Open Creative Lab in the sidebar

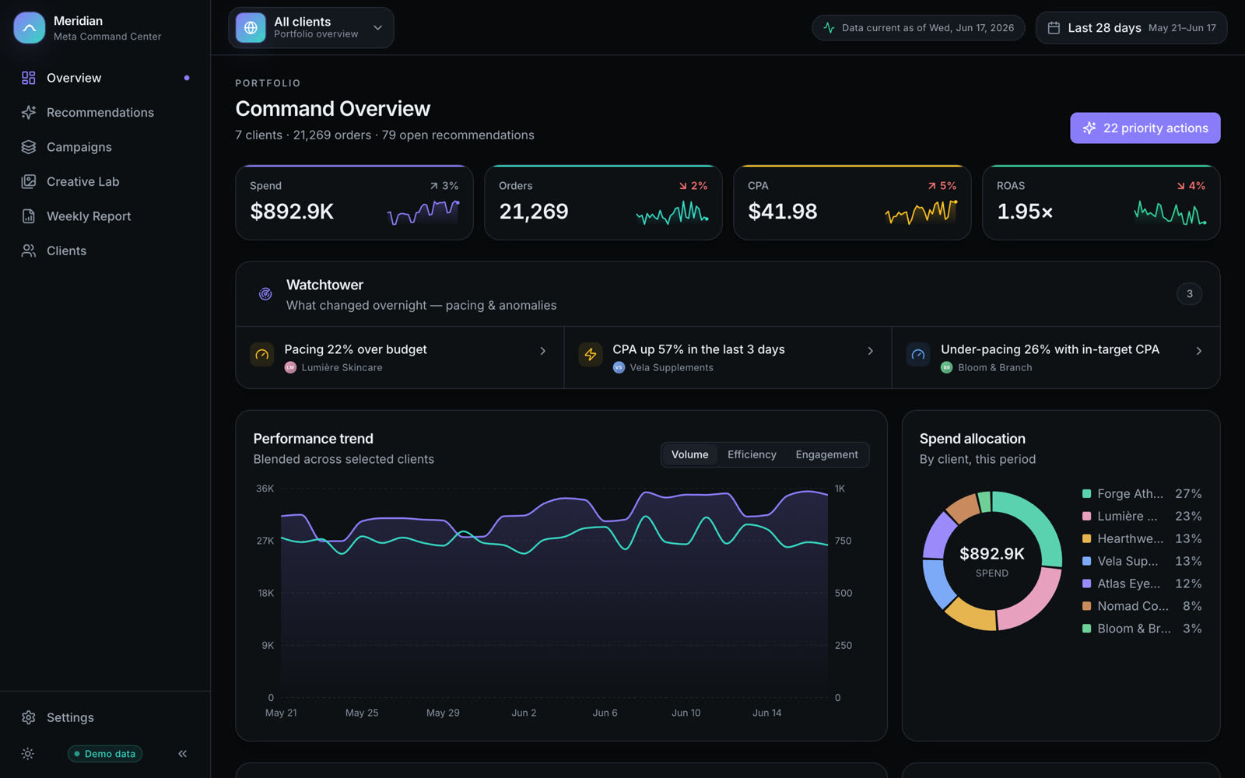click(x=105, y=181)
